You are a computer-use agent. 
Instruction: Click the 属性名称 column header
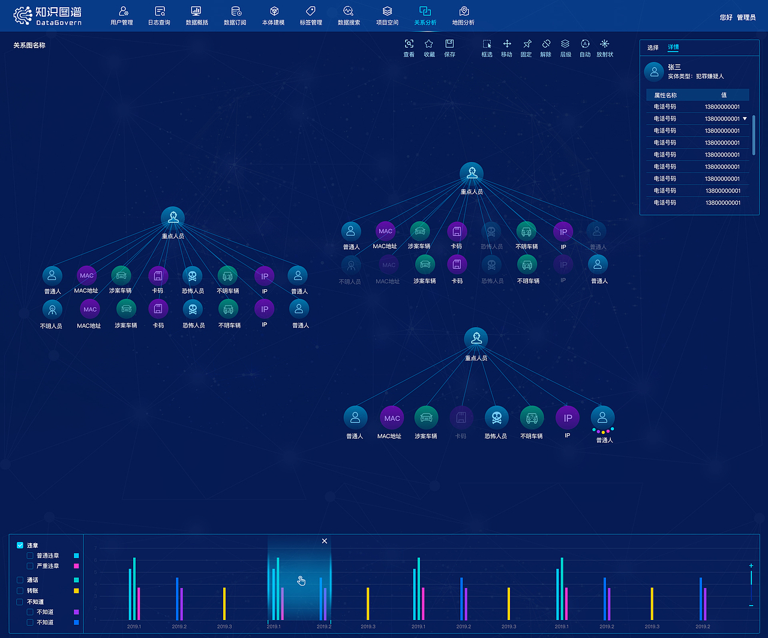[x=665, y=95]
